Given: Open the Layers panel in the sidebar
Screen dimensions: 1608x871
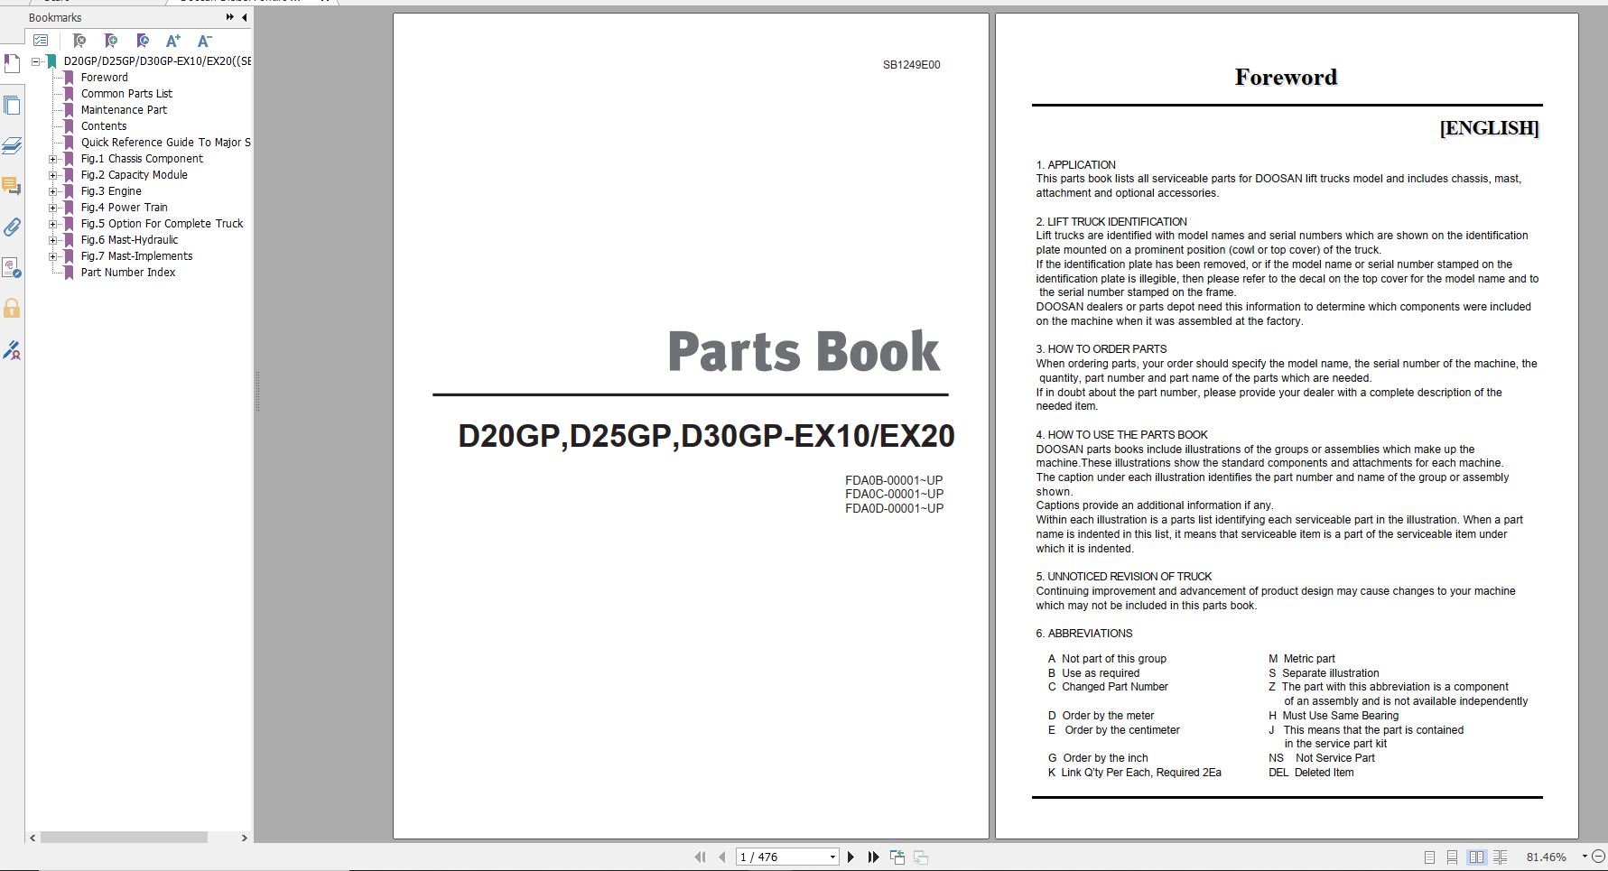Looking at the screenshot, I should pyautogui.click(x=12, y=146).
